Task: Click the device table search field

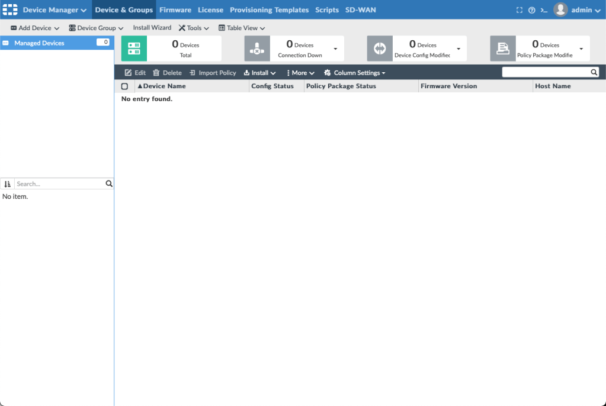Action: (546, 72)
